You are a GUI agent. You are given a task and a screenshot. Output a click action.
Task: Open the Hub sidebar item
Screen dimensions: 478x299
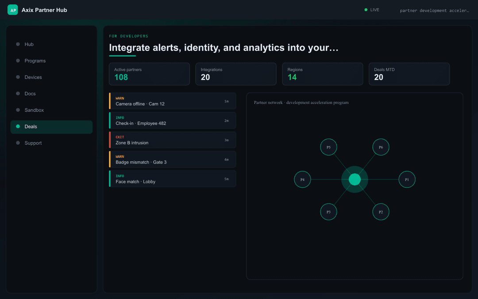tap(51, 44)
